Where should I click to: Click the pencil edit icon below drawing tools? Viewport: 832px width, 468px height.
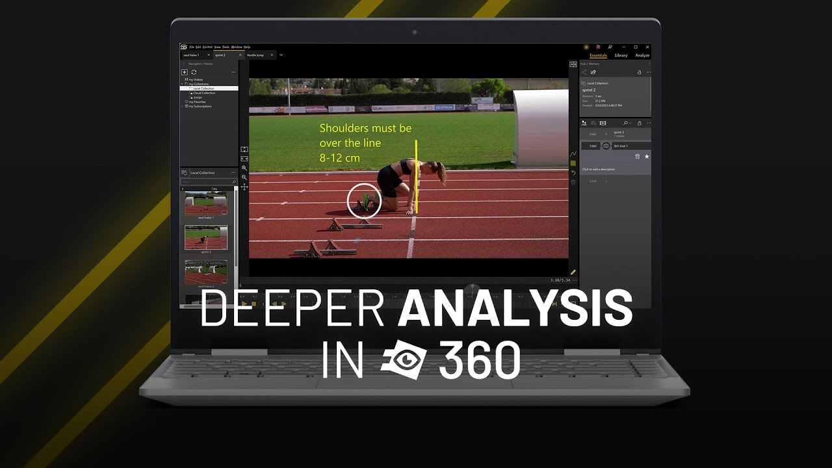(573, 272)
